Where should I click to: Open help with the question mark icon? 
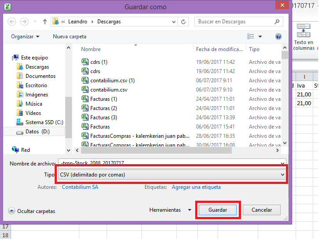[x=278, y=37]
